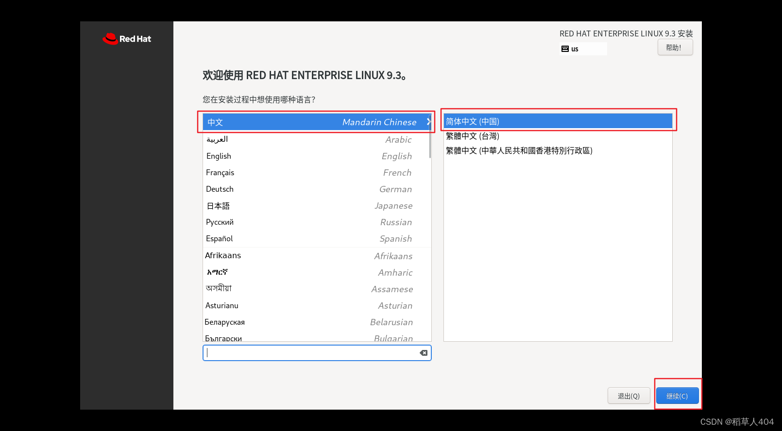Click the keyboard layout icon next to us

[565, 49]
